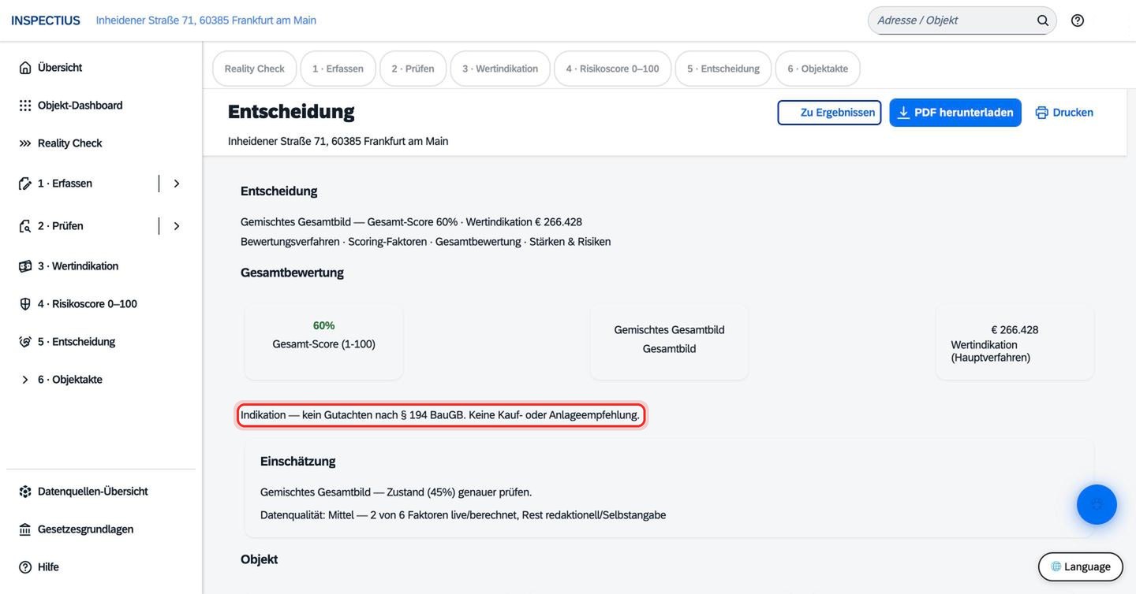This screenshot has height=594, width=1136.
Task: Open Objekt-Dashboard in the sidebar
Action: pos(101,106)
